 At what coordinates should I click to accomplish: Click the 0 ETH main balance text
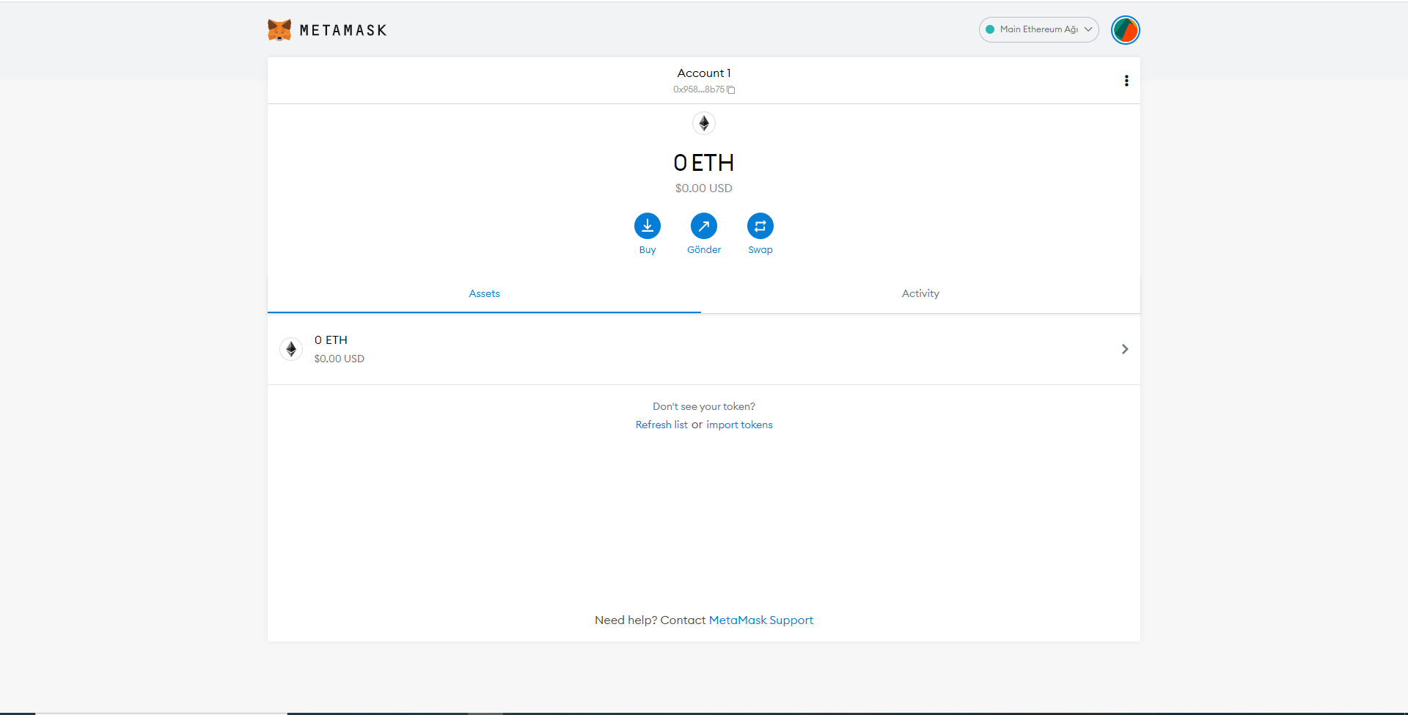704,163
